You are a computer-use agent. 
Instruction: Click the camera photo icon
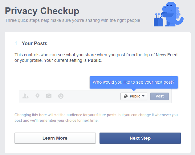pos(49,96)
